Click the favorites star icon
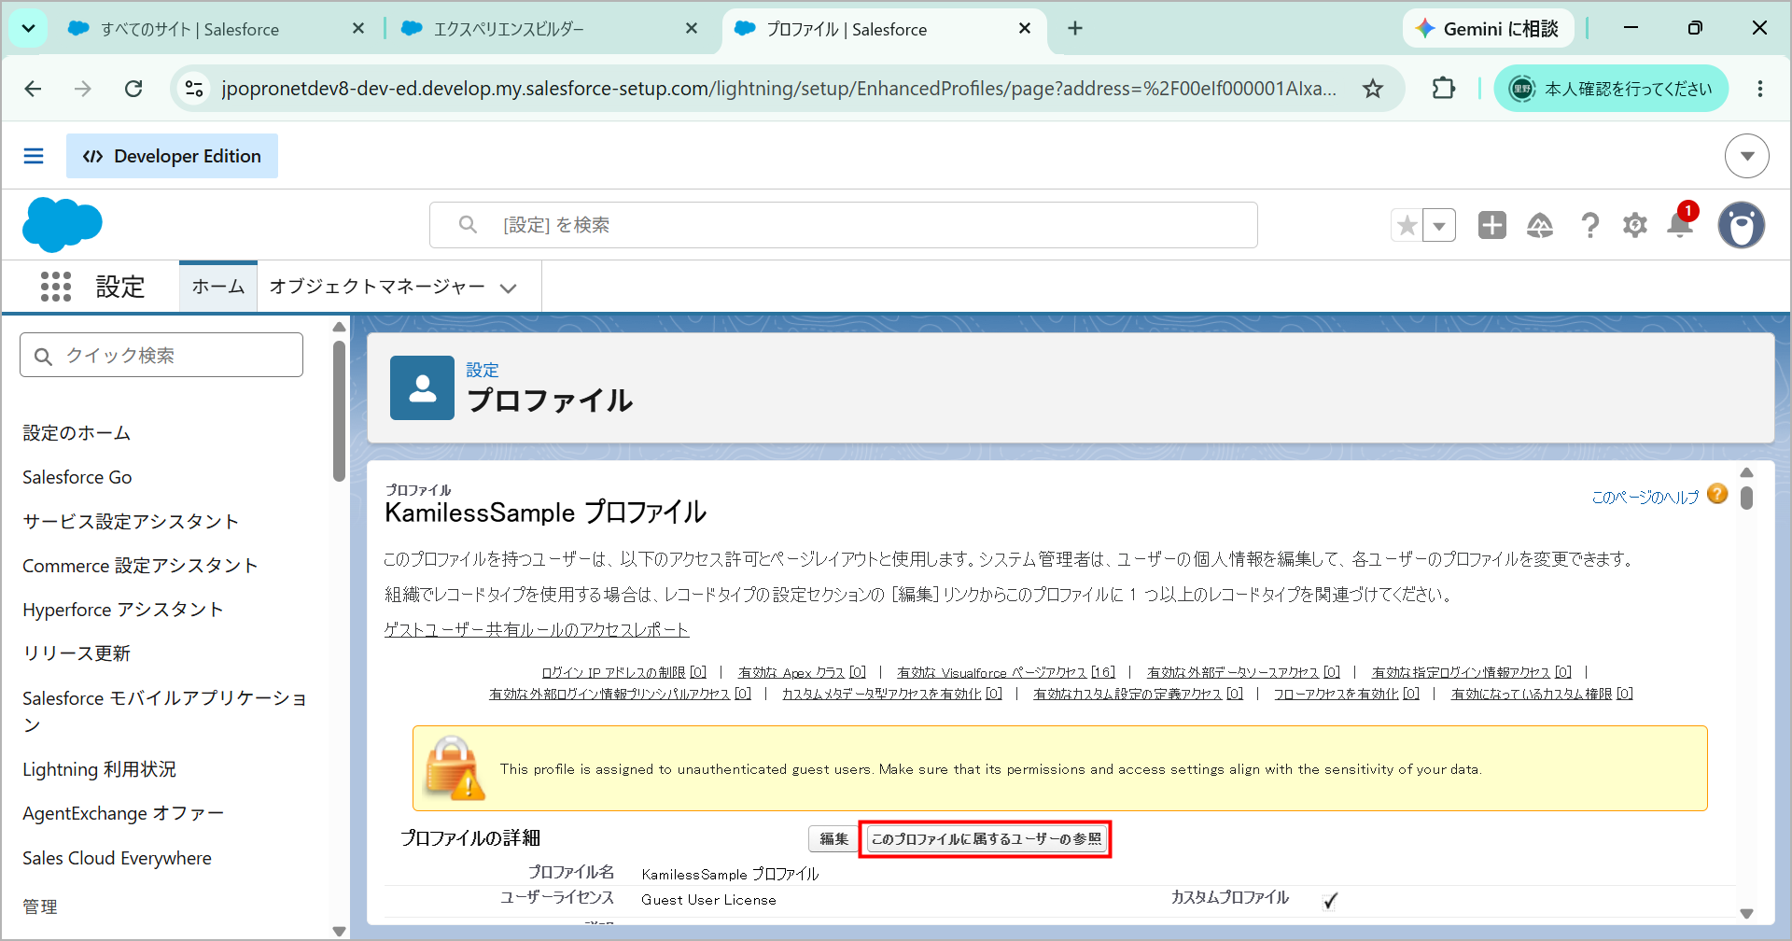Screen dimensions: 1792x941 point(1407,225)
